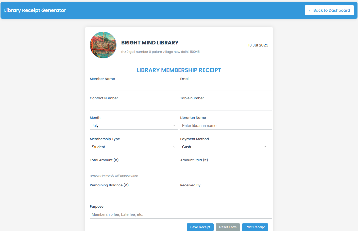Click the Reset Form button

(x=228, y=227)
